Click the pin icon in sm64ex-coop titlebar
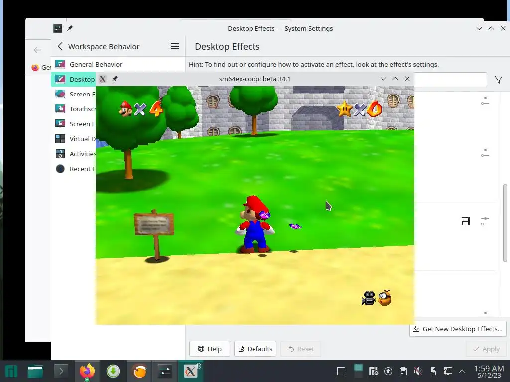Image resolution: width=510 pixels, height=382 pixels. click(115, 79)
